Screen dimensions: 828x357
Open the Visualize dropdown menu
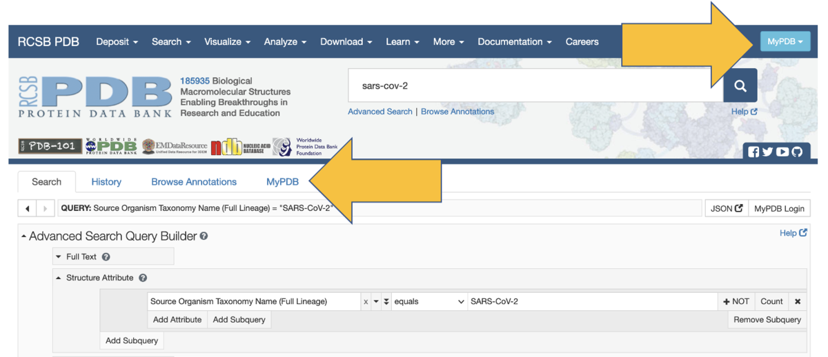pyautogui.click(x=227, y=41)
